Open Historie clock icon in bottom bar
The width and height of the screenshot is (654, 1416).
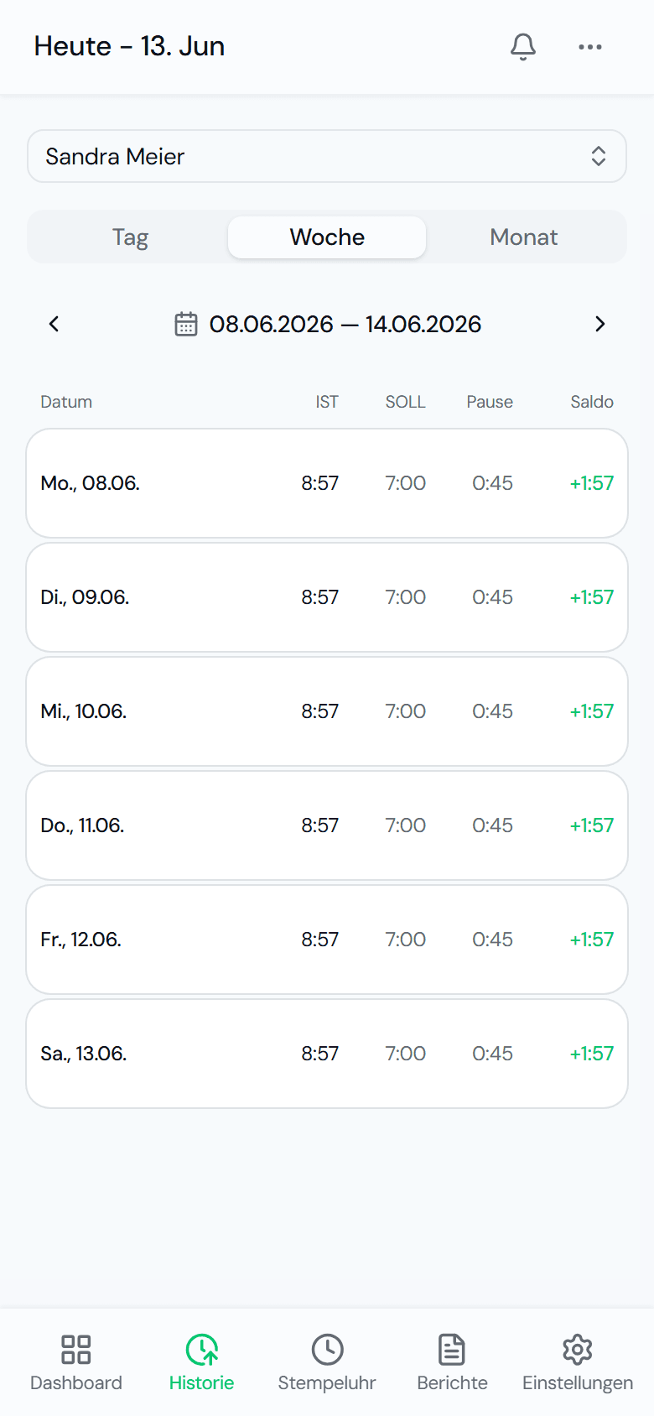click(x=202, y=1350)
